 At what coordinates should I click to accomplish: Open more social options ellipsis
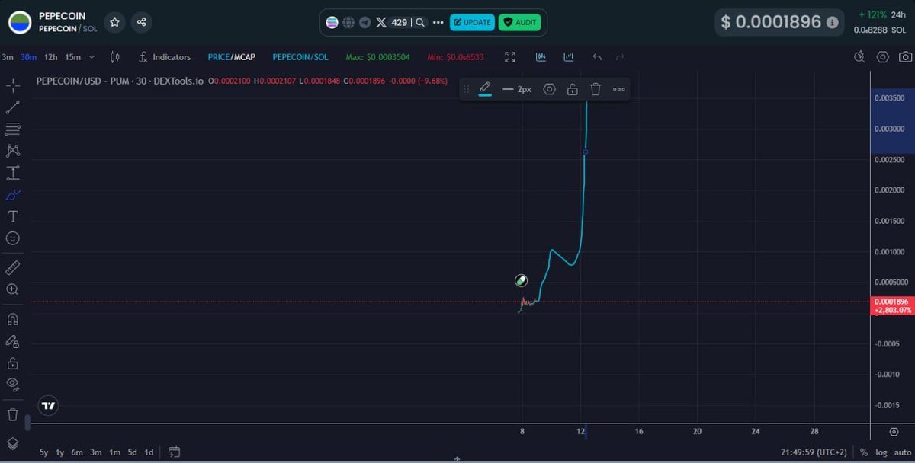438,22
